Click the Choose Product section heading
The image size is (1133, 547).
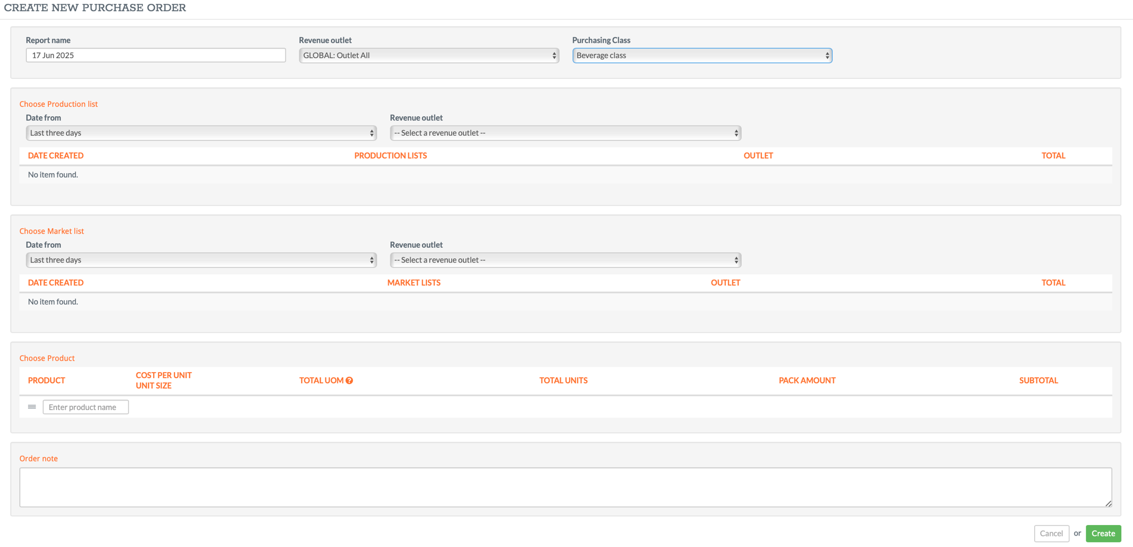tap(47, 358)
